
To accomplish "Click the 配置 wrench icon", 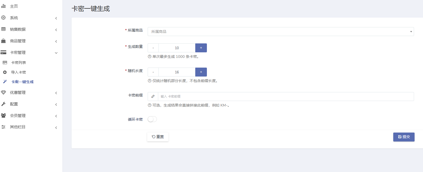I will point(3,104).
